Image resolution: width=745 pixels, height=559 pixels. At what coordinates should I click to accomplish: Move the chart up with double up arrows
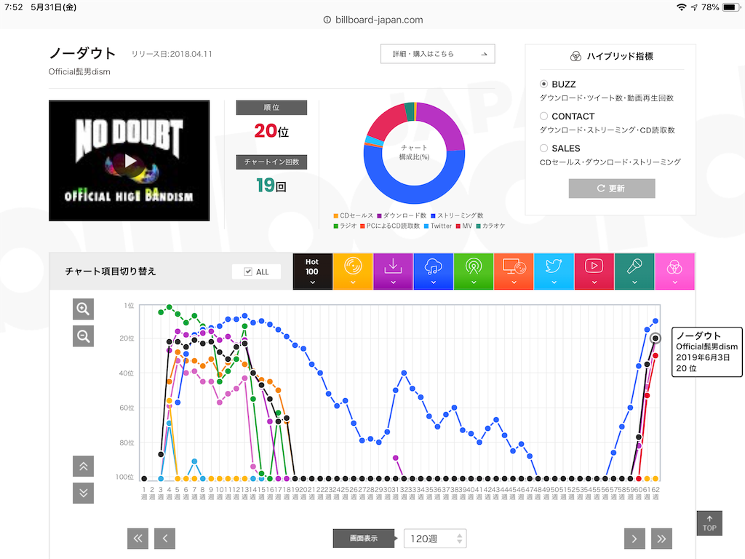coord(83,467)
